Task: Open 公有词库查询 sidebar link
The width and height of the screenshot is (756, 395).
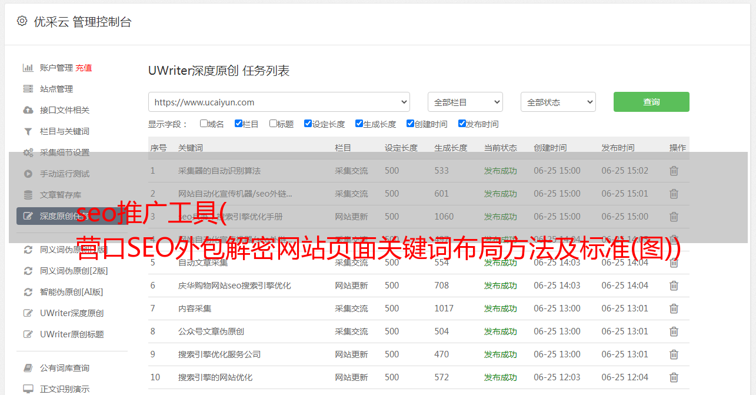Action: (65, 368)
